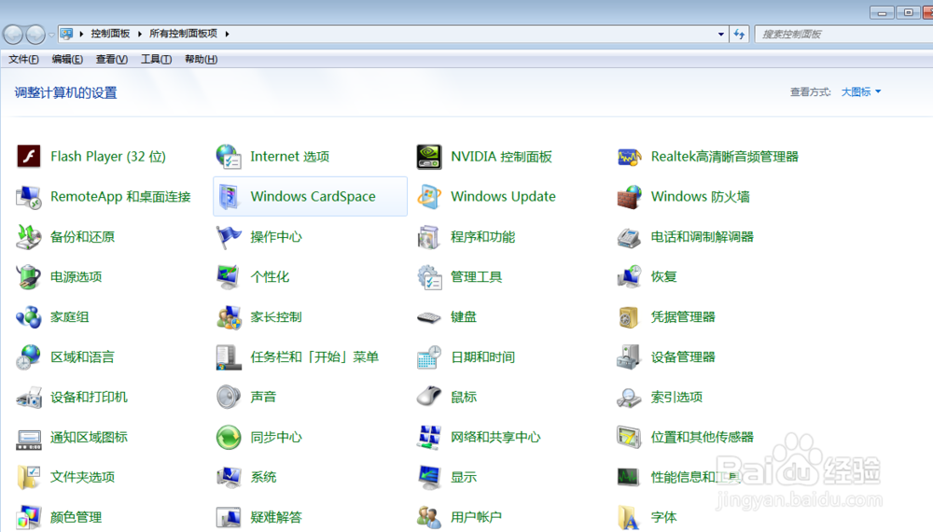Viewport: 933px width, 532px height.
Task: Open recent pages dropdown beside Forward button
Action: [x=51, y=35]
